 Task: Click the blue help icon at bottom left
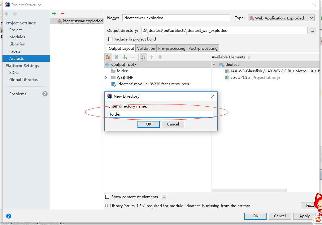pyautogui.click(x=9, y=216)
